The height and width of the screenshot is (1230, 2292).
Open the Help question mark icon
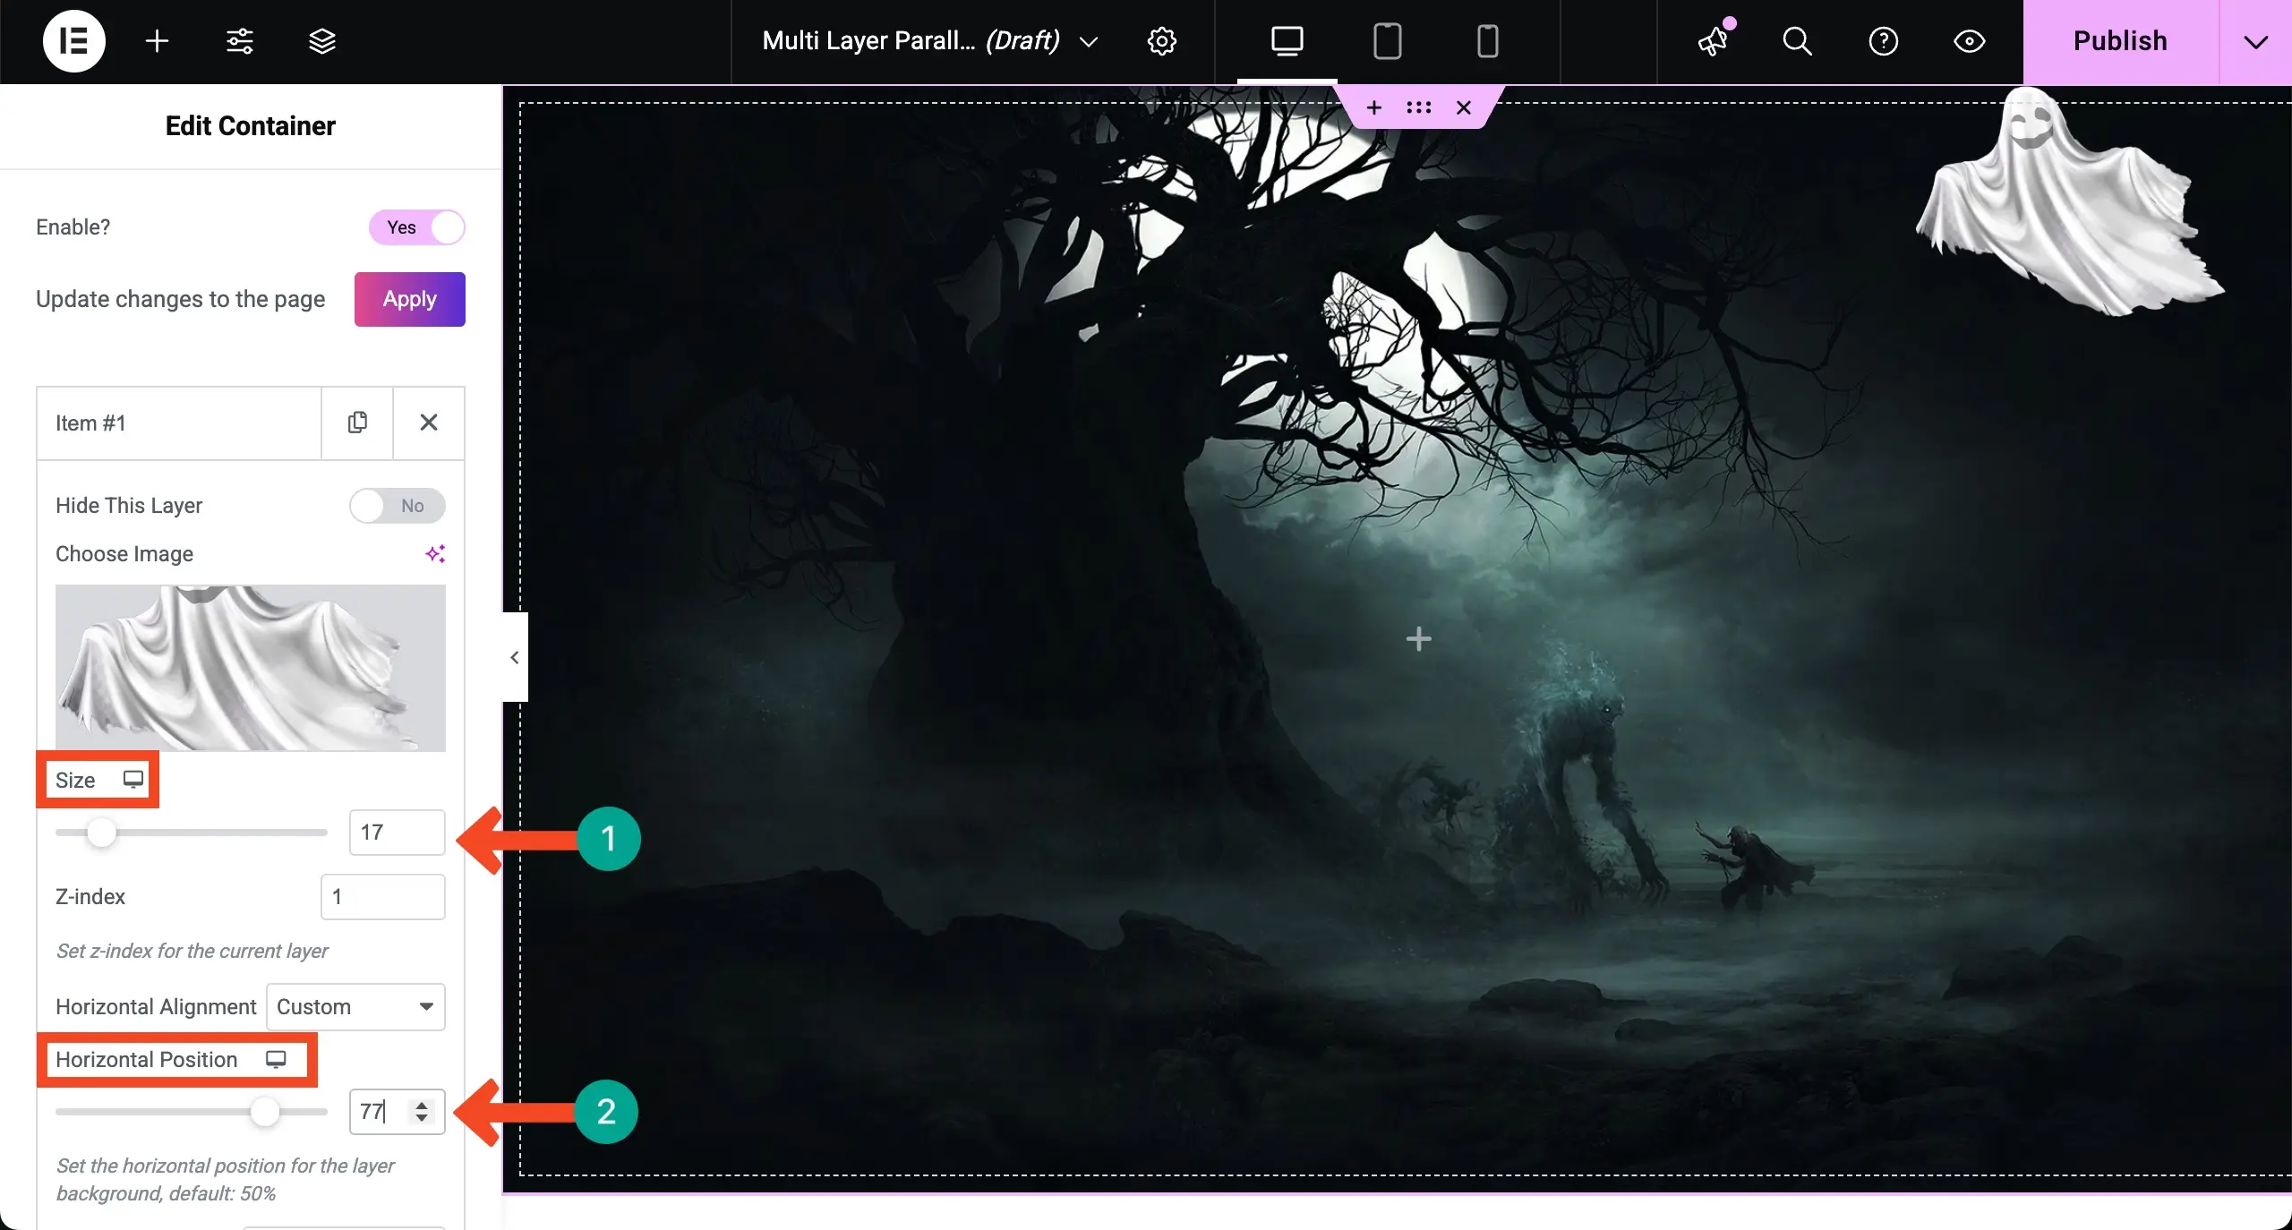coord(1883,41)
